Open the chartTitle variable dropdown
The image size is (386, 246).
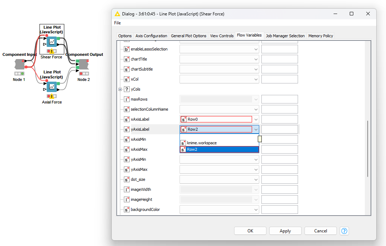[x=256, y=59]
